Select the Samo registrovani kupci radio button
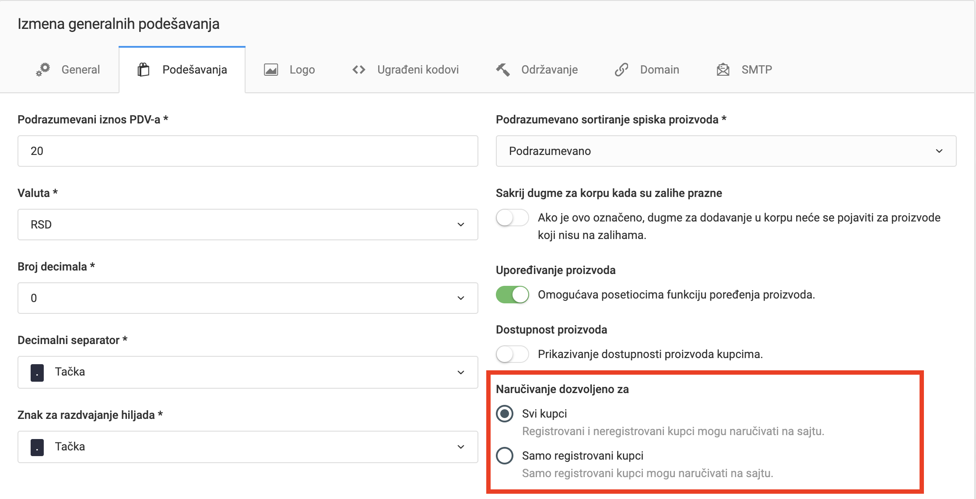The width and height of the screenshot is (976, 499). [505, 456]
